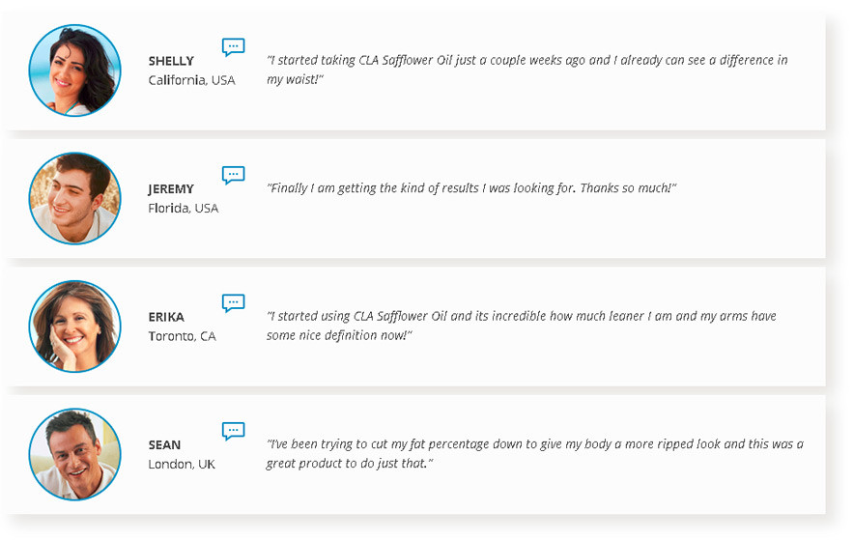Screen dimensions: 854x540
Task: Select the California, USA location text
Action: [x=191, y=80]
